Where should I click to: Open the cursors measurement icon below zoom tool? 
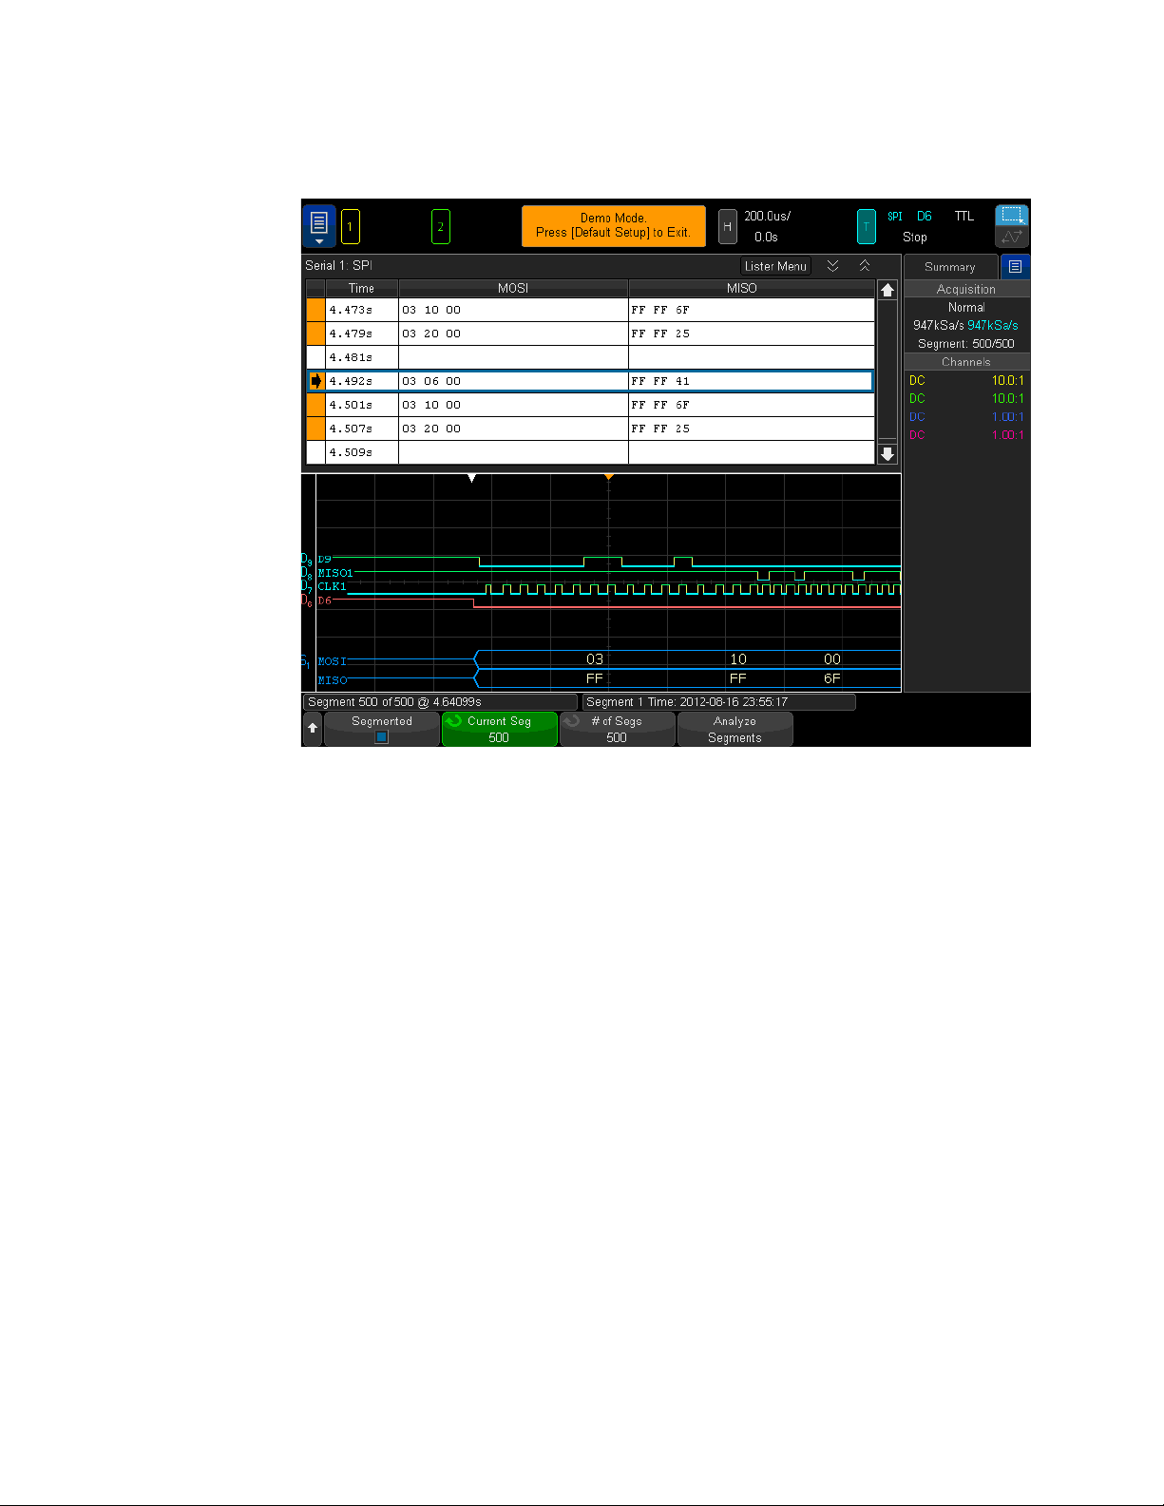(x=1012, y=238)
